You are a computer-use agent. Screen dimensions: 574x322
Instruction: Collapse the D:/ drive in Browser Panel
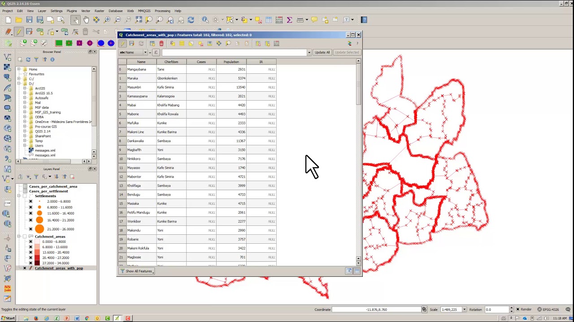coord(19,84)
